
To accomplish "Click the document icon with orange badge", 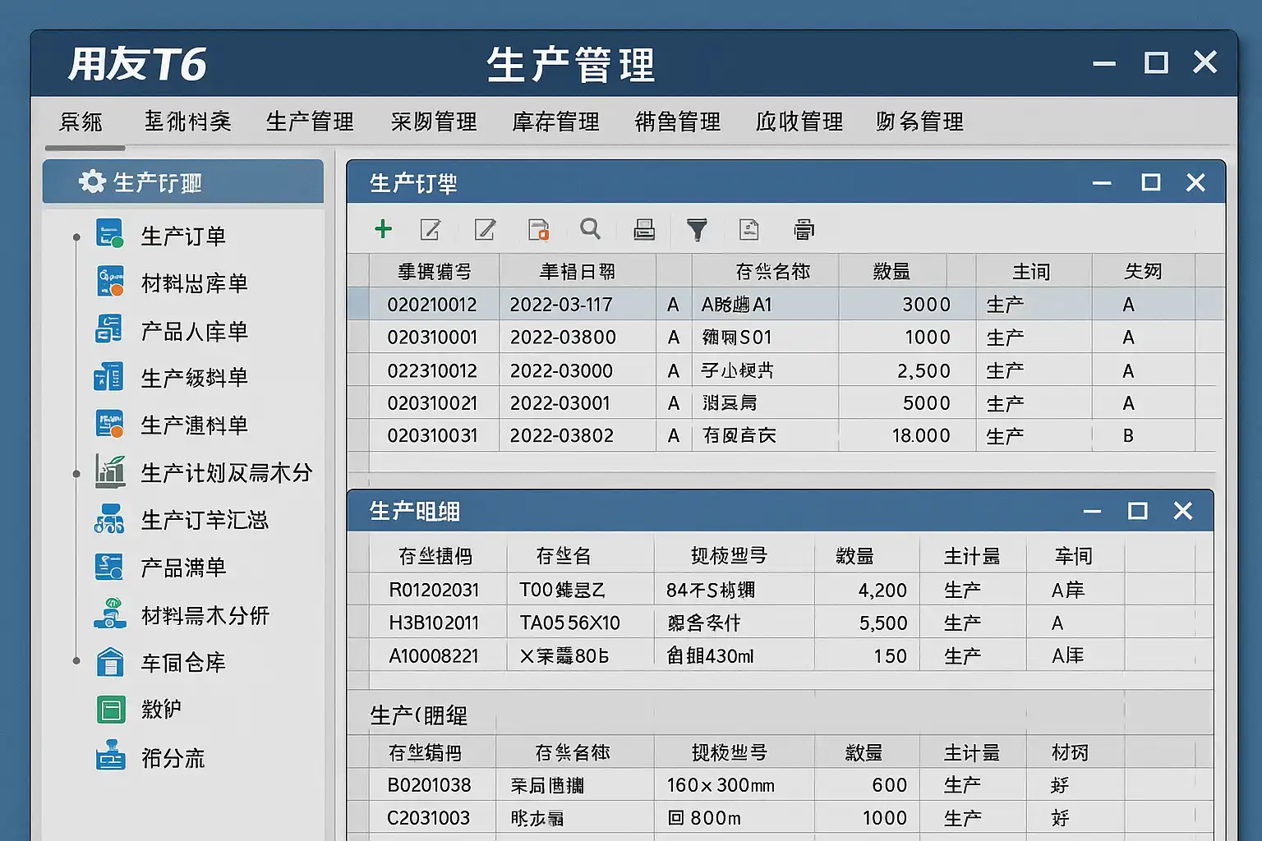I will pos(538,229).
